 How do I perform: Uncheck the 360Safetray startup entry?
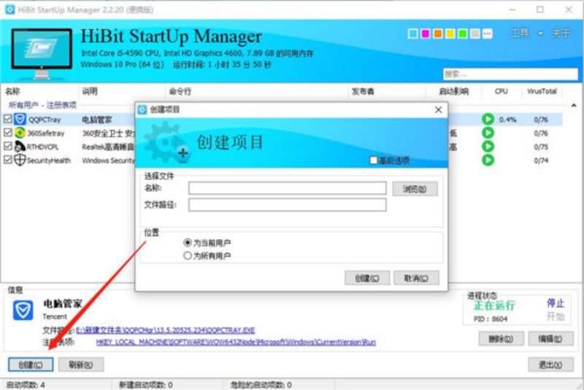click(x=7, y=133)
